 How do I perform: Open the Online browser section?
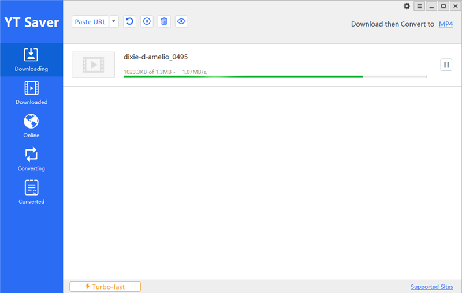click(31, 126)
